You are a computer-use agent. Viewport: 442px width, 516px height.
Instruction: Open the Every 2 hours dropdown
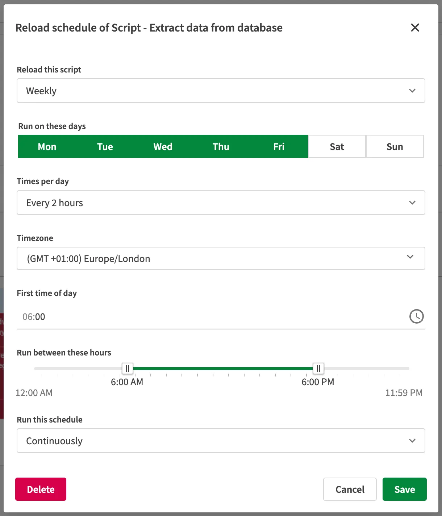point(221,203)
